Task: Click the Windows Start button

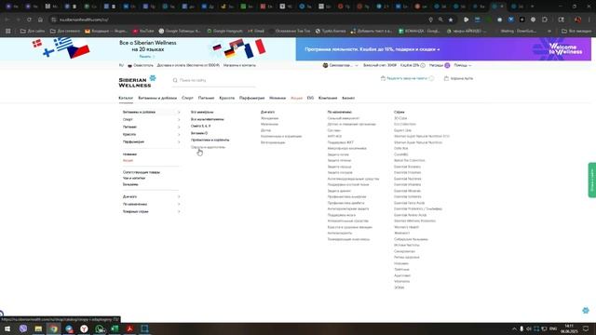Action: point(7,328)
